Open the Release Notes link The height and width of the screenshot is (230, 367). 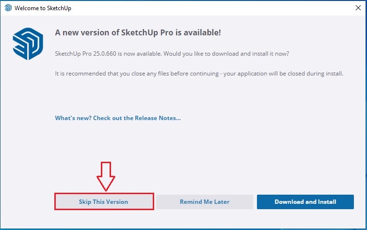click(x=118, y=118)
